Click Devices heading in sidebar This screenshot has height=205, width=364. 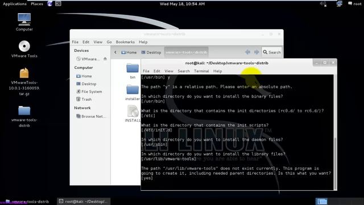click(81, 51)
